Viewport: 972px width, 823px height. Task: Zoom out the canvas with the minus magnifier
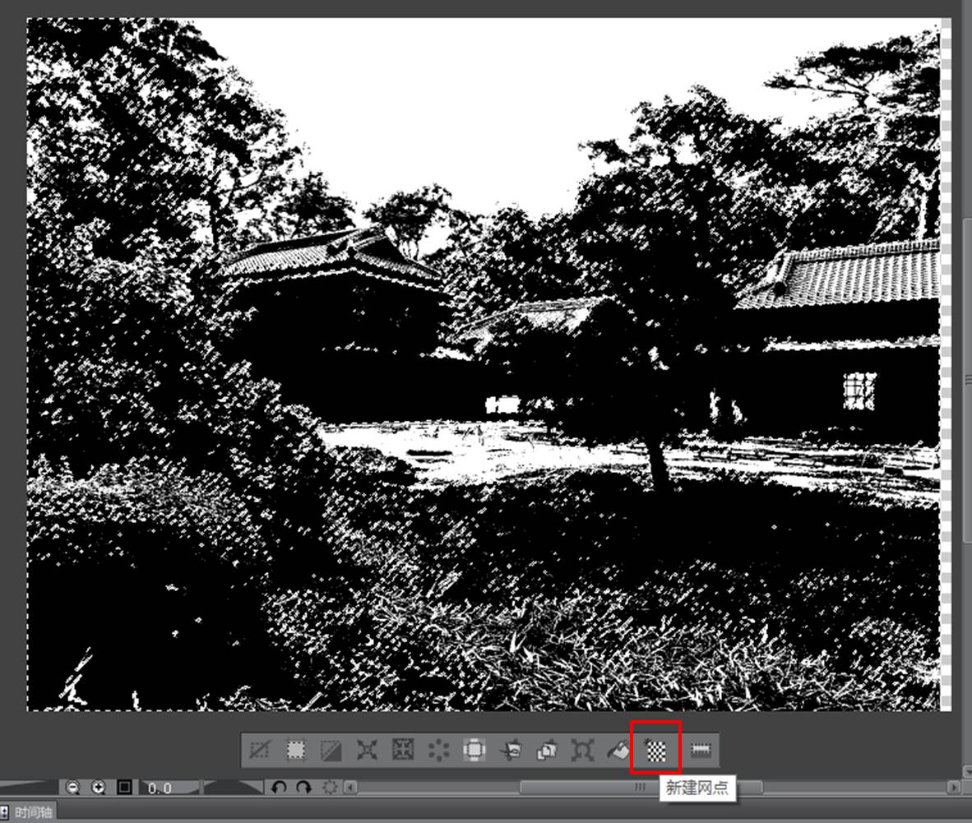(x=73, y=788)
